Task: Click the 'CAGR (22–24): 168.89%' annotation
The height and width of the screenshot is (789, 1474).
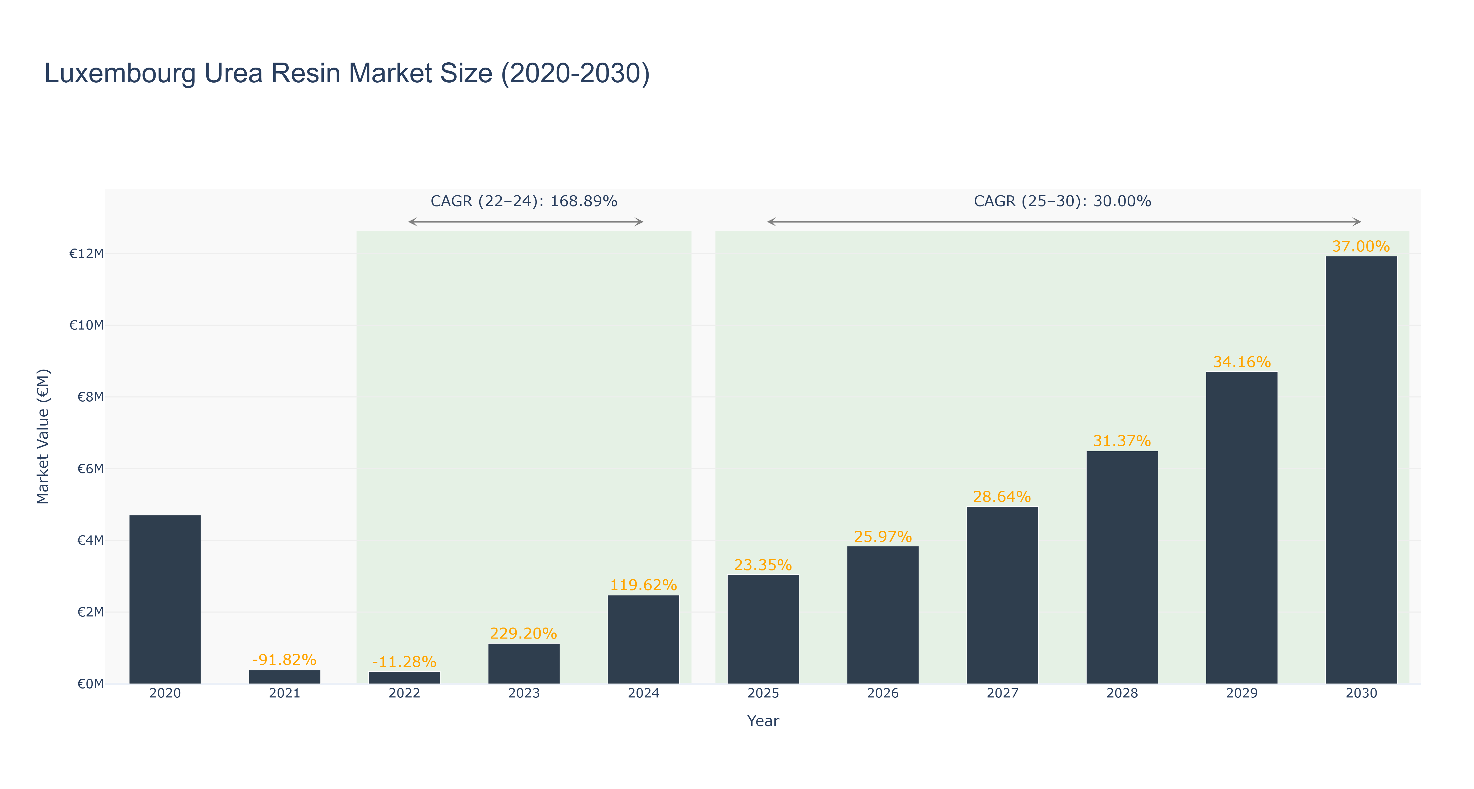Action: [x=524, y=201]
